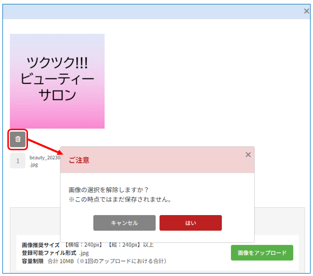The width and height of the screenshot is (313, 276).
Task: Click the ご注意 dialog title
Action: (79, 160)
